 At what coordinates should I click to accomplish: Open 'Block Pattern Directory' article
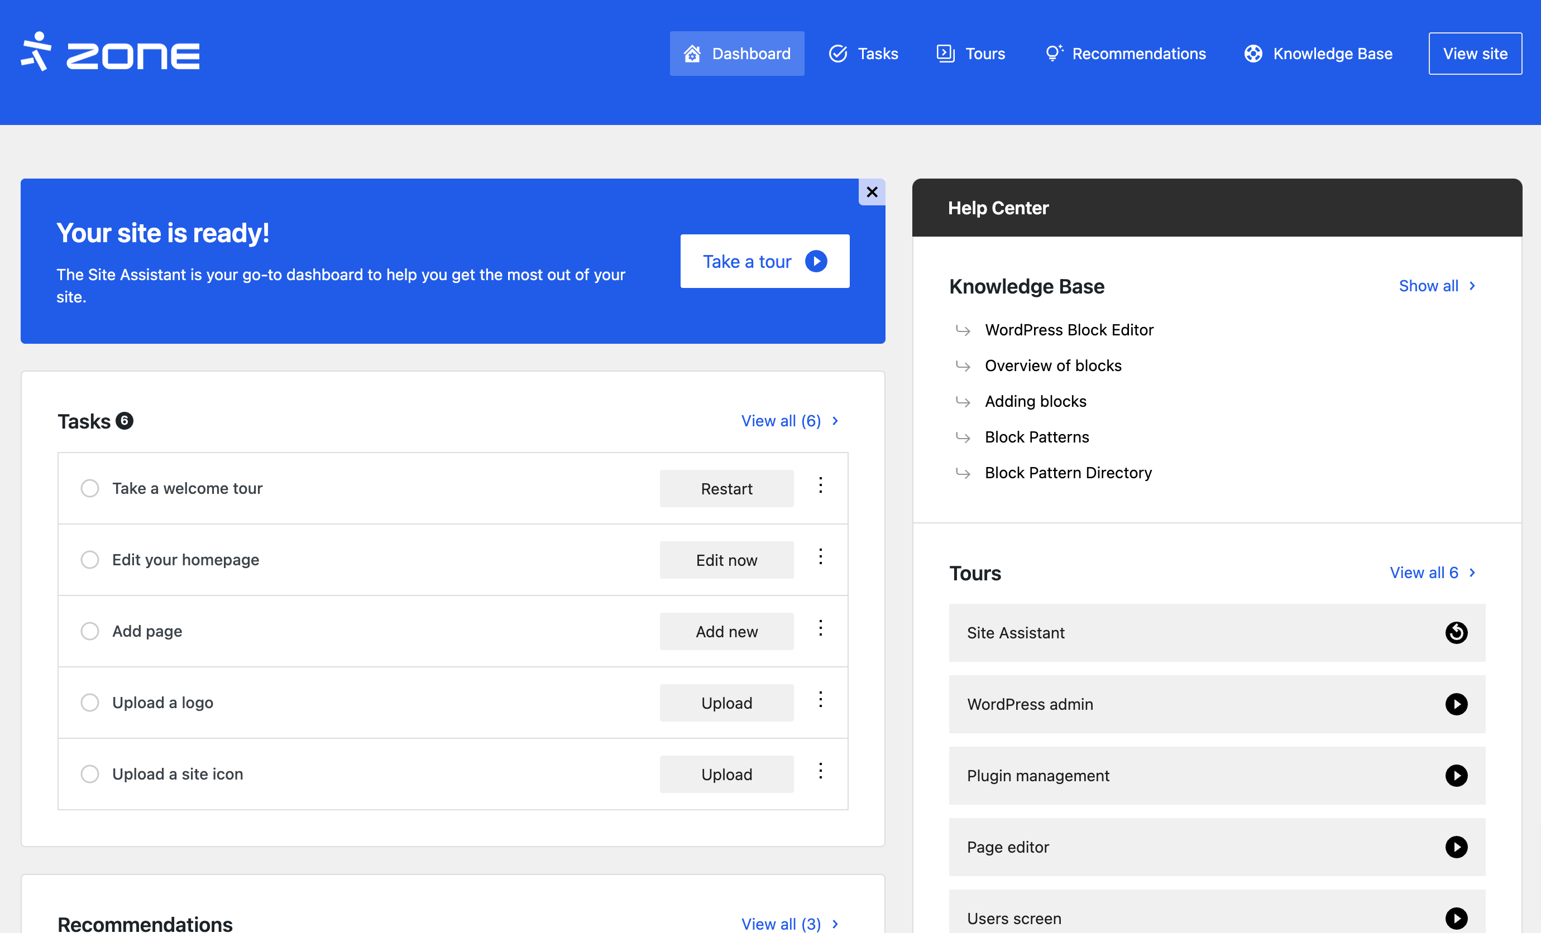[1068, 473]
